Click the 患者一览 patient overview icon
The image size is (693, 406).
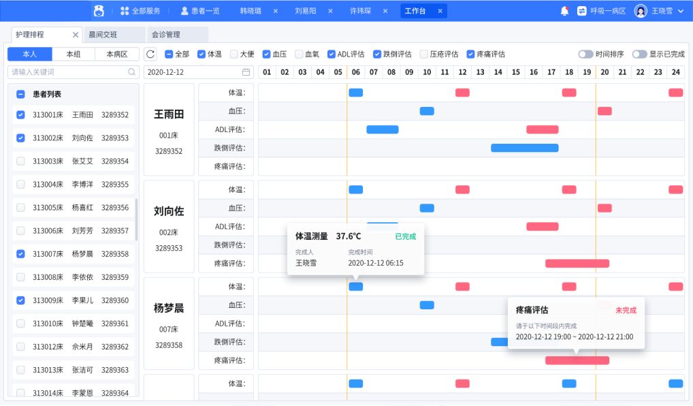(x=186, y=10)
